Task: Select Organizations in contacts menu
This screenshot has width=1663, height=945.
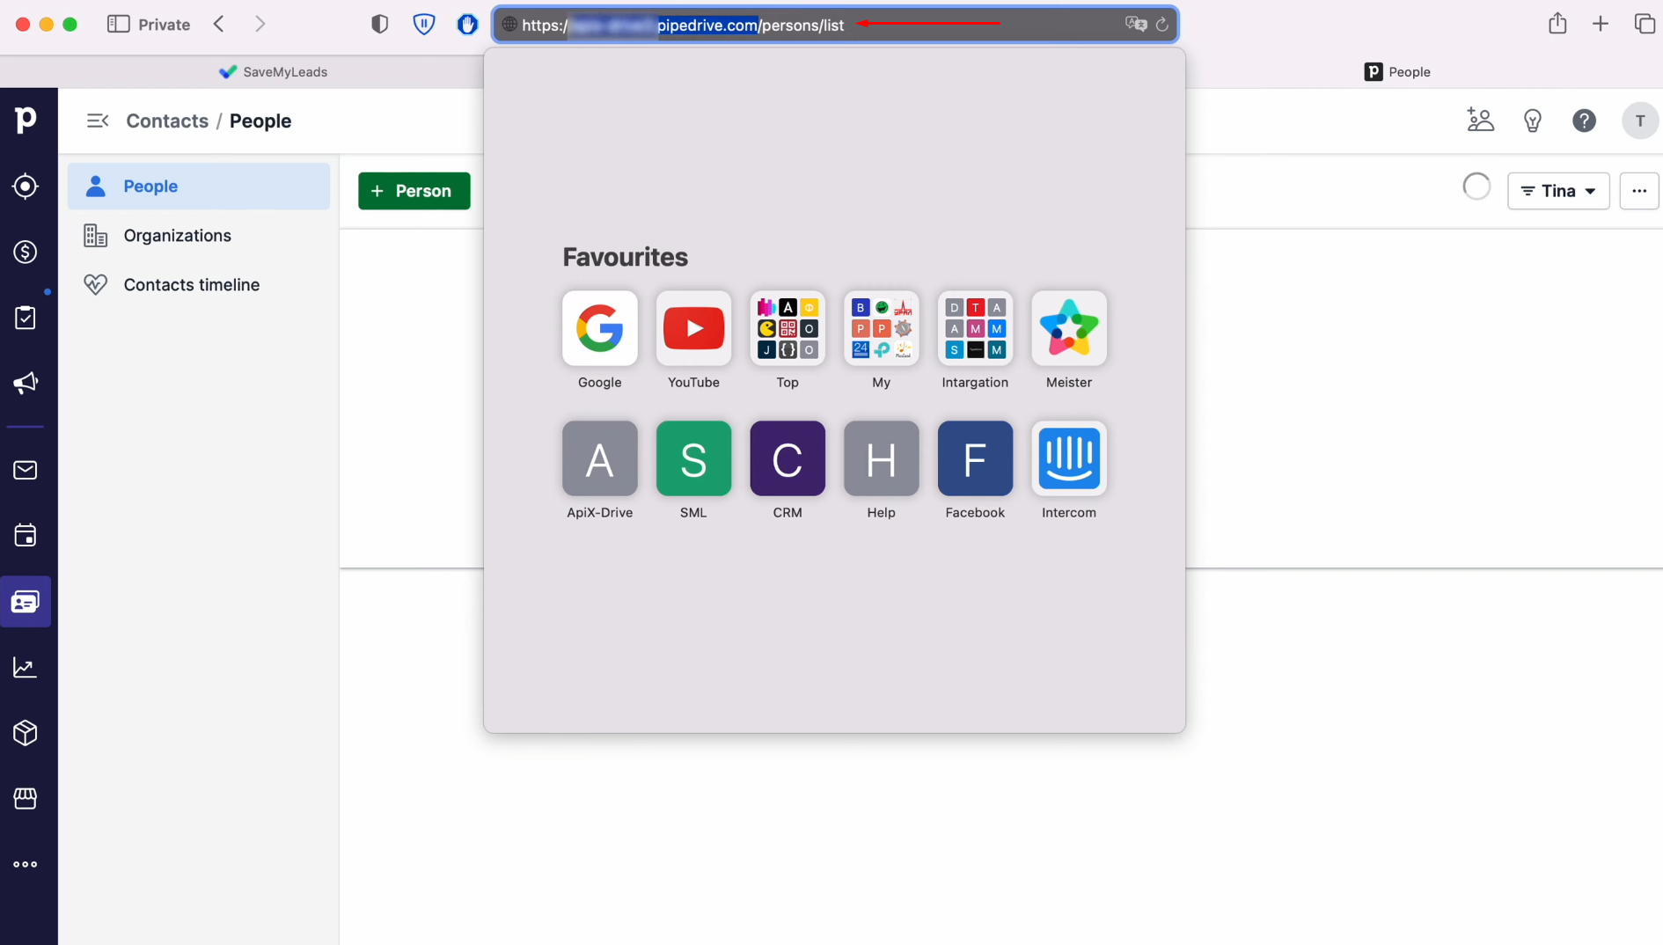Action: pyautogui.click(x=199, y=235)
